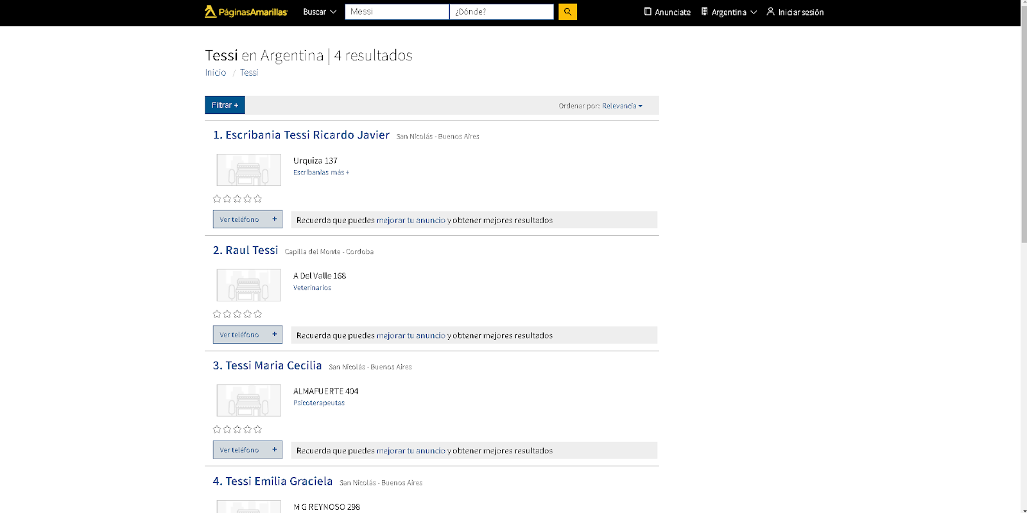Click mejorar tu anuncio under Tessi Maria Cecilia
Screen dimensions: 1027x513
tap(411, 451)
